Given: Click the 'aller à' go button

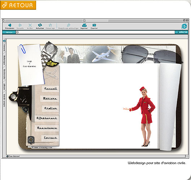Looking at the screenshot, I should point(182,32).
